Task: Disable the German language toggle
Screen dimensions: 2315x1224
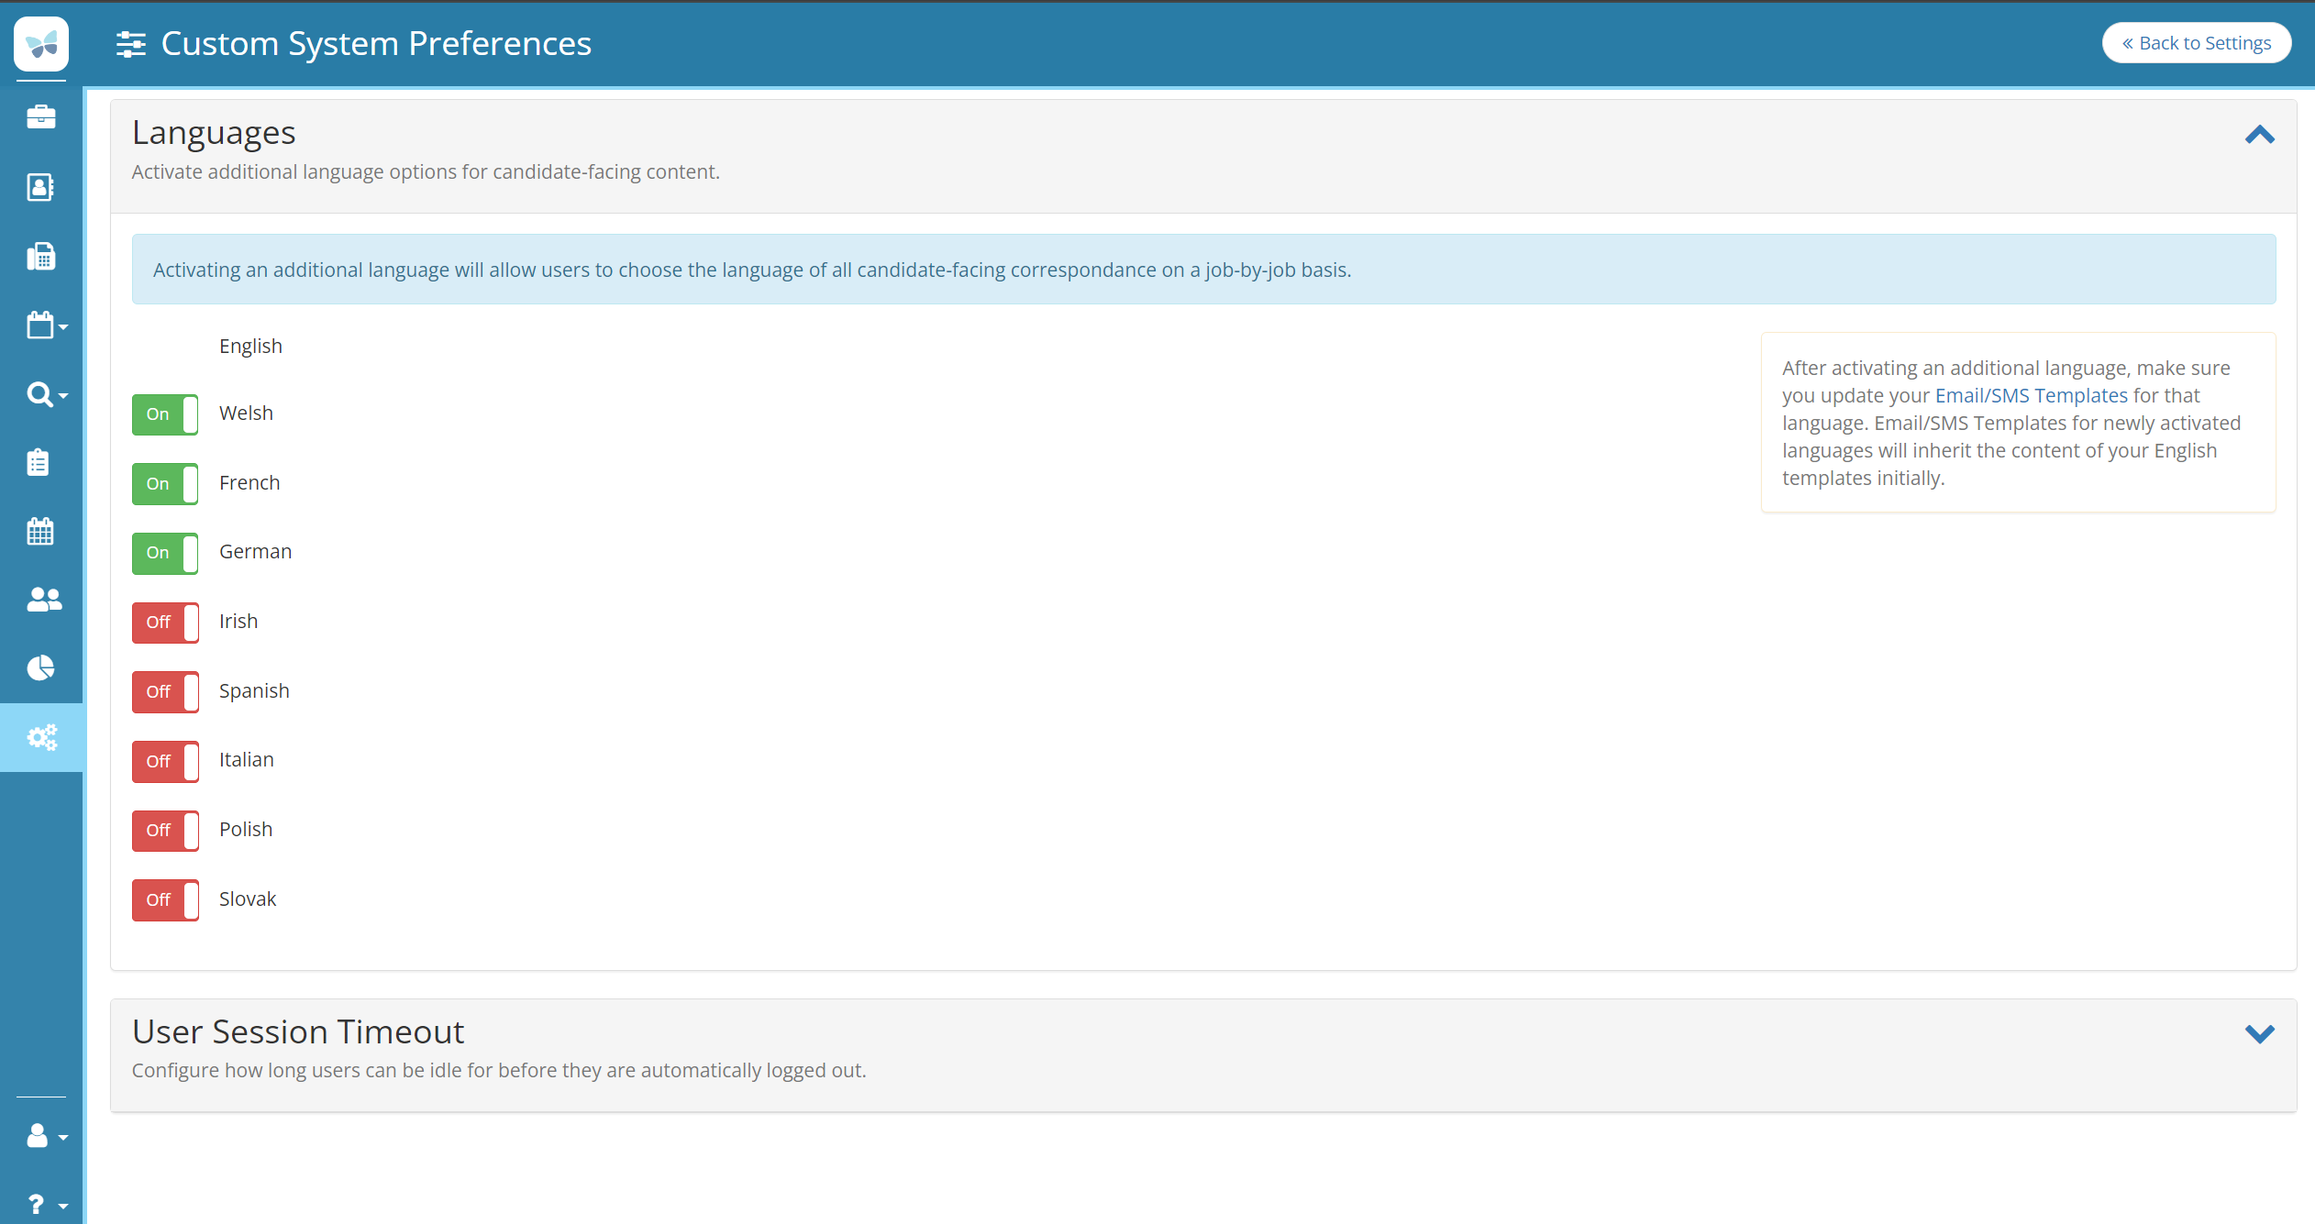Action: (165, 553)
